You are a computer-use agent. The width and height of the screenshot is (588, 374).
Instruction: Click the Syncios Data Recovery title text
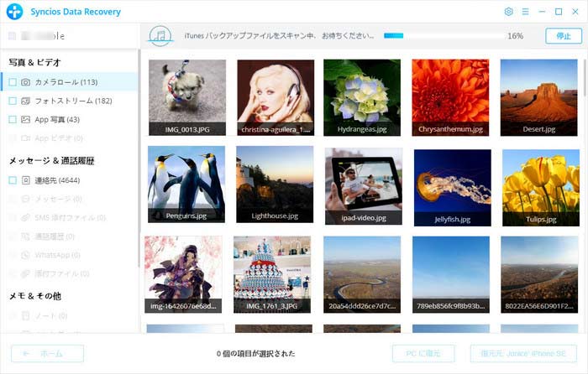tap(76, 12)
